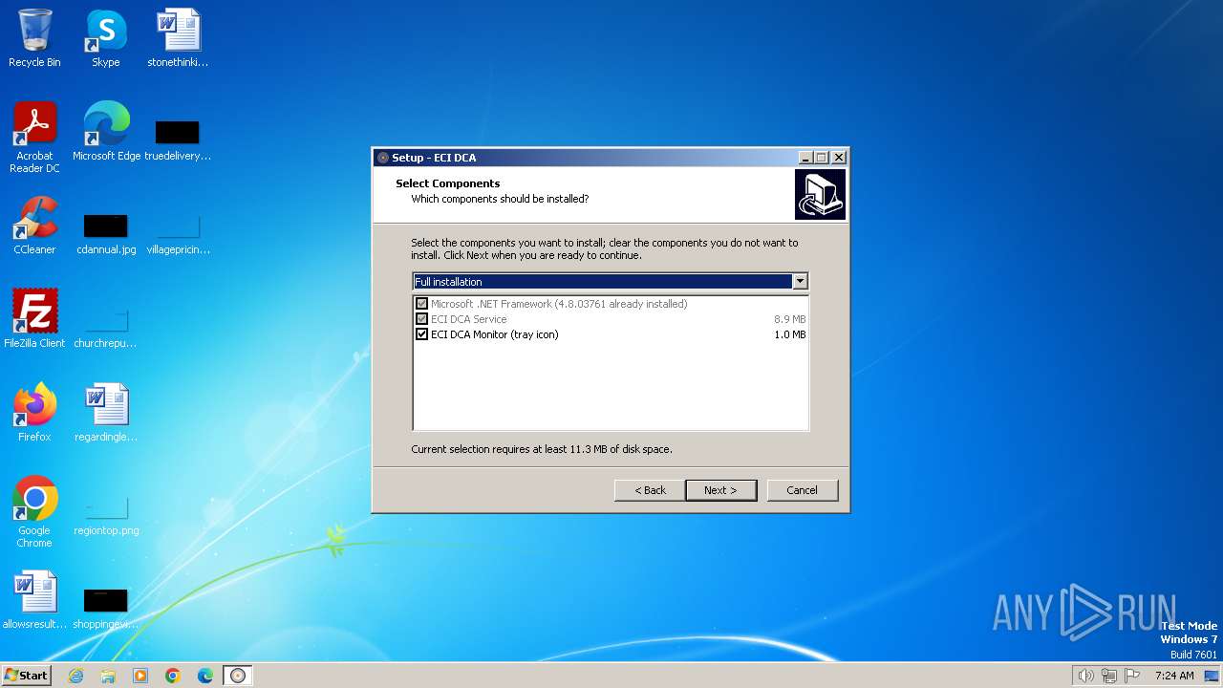Screen dimensions: 1223x688
Task: Click the 'ECI DCA Monitor (tray icon)' label
Action: [x=494, y=334]
